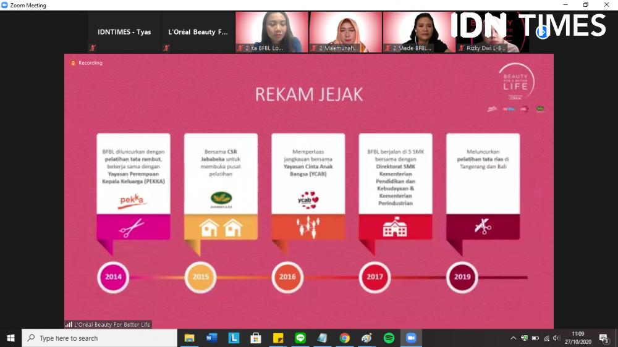Click the battery icon in system tray
Viewport: 618px width, 347px height.
535,338
